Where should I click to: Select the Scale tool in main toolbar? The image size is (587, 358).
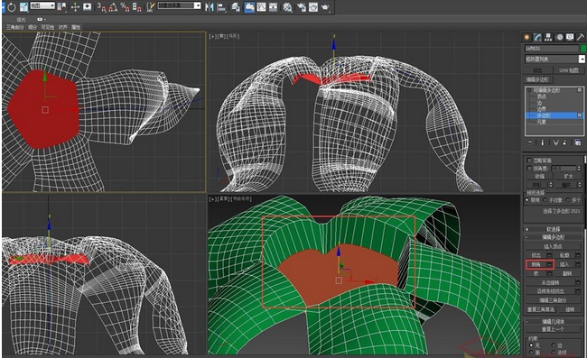(24, 6)
